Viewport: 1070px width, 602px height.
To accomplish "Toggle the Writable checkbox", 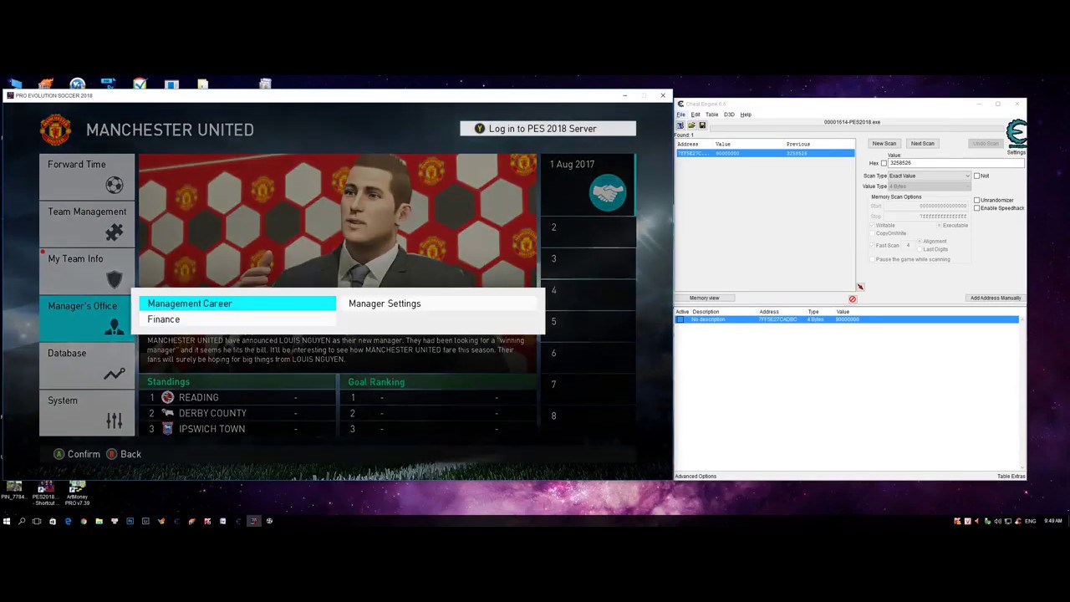I will [873, 226].
